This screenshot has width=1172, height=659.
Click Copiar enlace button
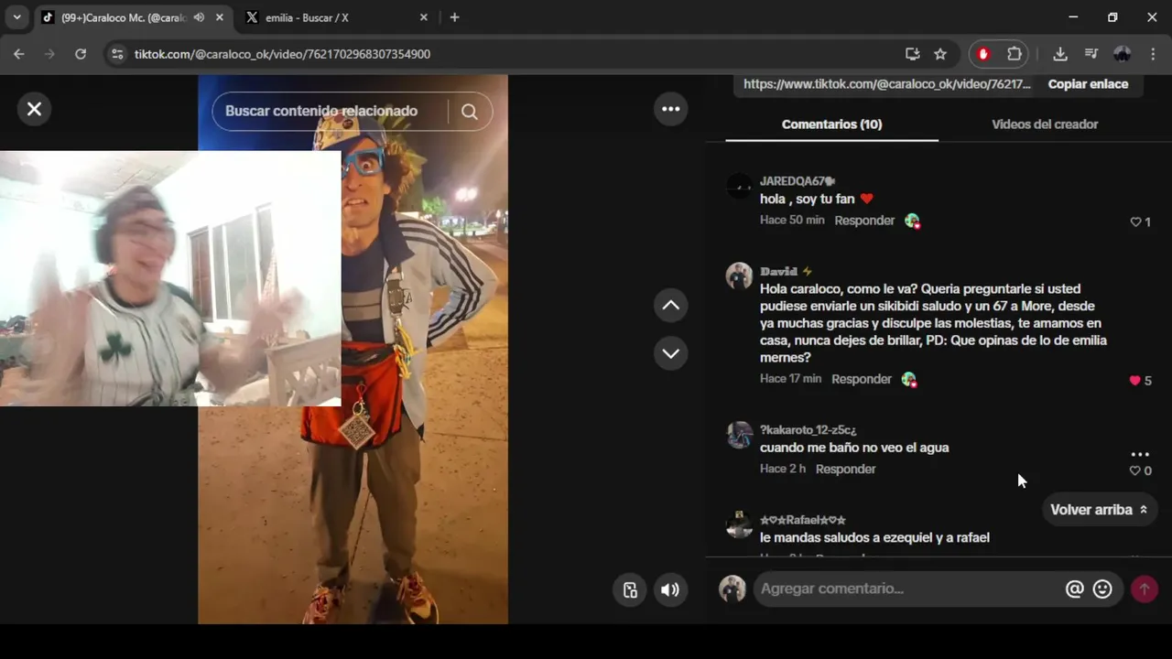click(1088, 83)
